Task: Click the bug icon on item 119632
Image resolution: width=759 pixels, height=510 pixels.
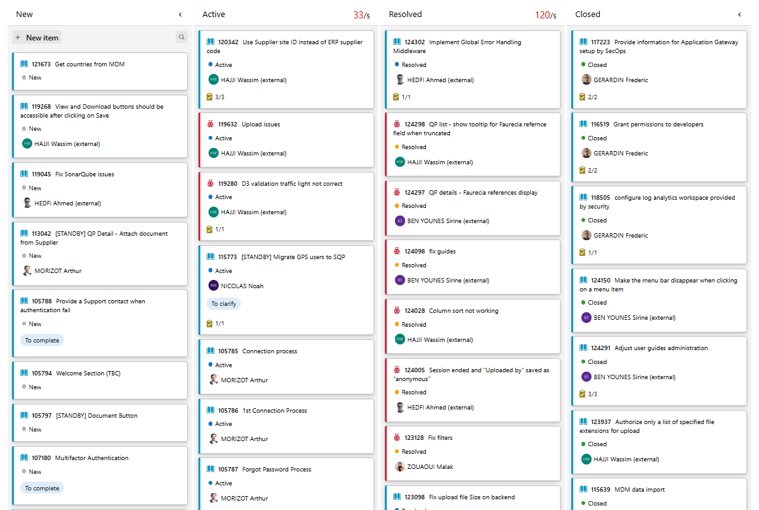Action: (x=210, y=124)
